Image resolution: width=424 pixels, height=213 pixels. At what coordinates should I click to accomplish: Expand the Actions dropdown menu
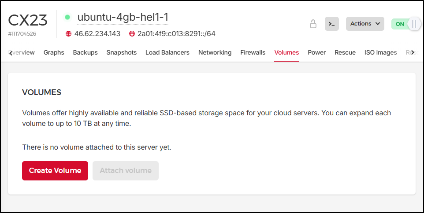[365, 24]
